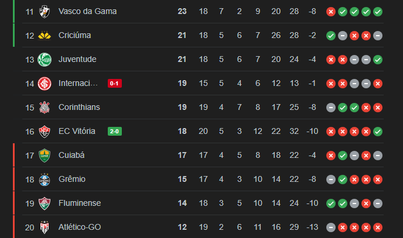Image resolution: width=403 pixels, height=238 pixels.
Task: Click the Internacional red crest
Action: coord(45,84)
